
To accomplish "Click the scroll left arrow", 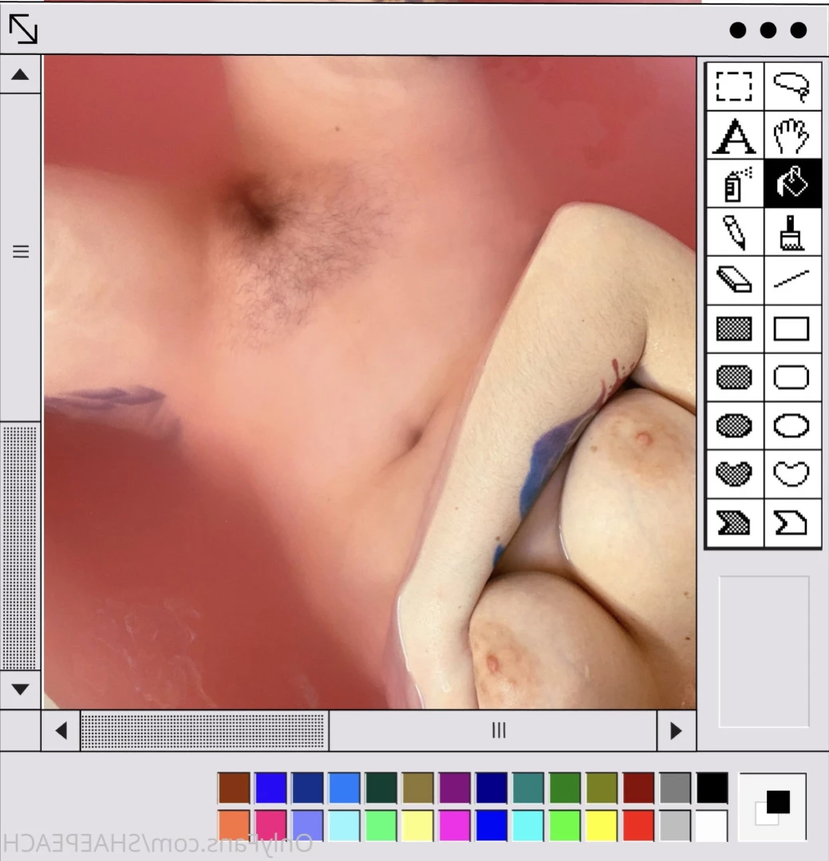I will (61, 731).
